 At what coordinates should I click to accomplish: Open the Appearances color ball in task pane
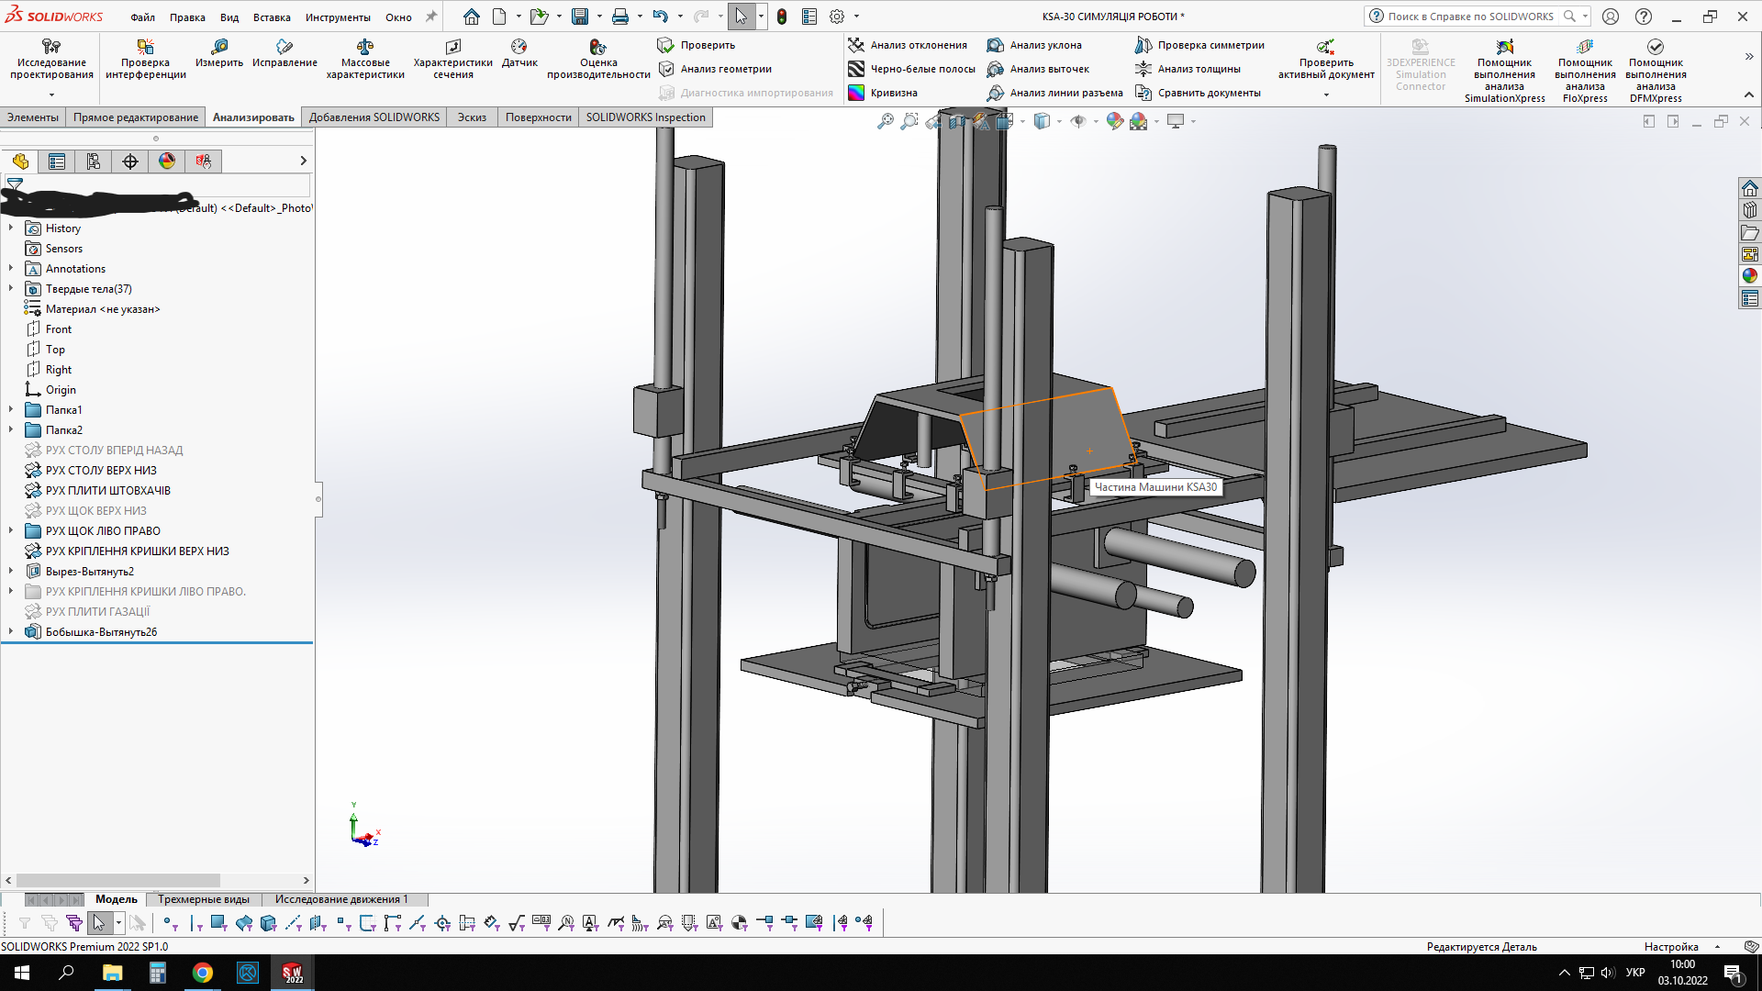[x=1750, y=276]
